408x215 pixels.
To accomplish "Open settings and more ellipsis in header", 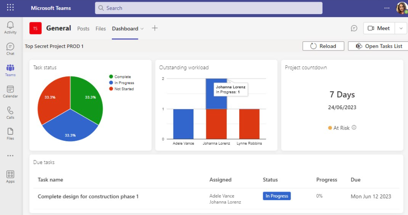I will [x=387, y=8].
